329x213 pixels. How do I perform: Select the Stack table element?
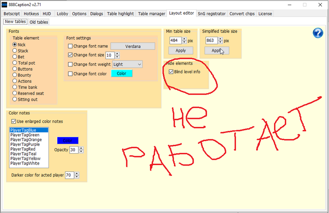point(15,51)
